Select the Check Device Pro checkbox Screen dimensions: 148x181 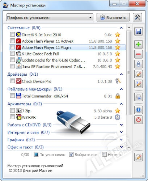click(x=12, y=81)
